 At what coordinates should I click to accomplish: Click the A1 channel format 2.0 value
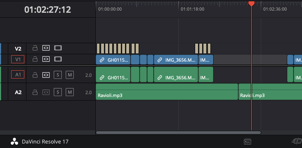(x=88, y=75)
